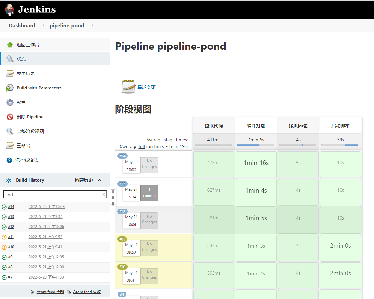Open 2022-5-21 下午3:34 build link
Image resolution: width=374 pixels, height=299 pixels.
point(45,217)
